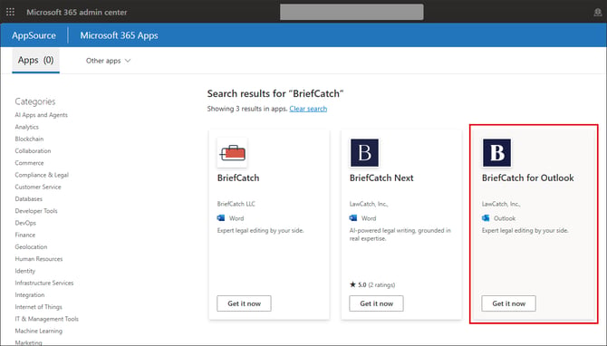Click the BriefCatch briefcase logo
Screen dimensions: 607x346
[x=232, y=152]
